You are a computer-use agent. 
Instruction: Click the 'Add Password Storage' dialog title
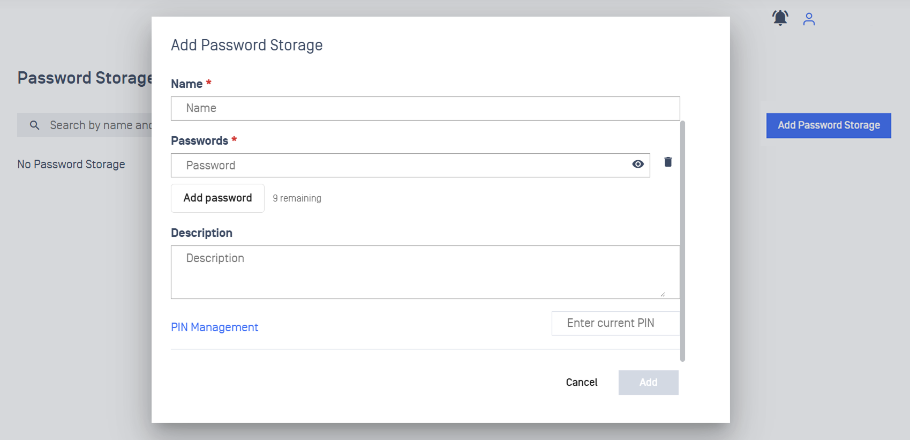[x=246, y=45]
